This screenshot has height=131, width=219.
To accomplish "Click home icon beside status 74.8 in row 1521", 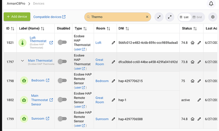I will [x=192, y=43].
